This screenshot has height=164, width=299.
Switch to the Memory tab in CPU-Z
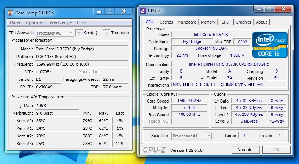coord(208,22)
